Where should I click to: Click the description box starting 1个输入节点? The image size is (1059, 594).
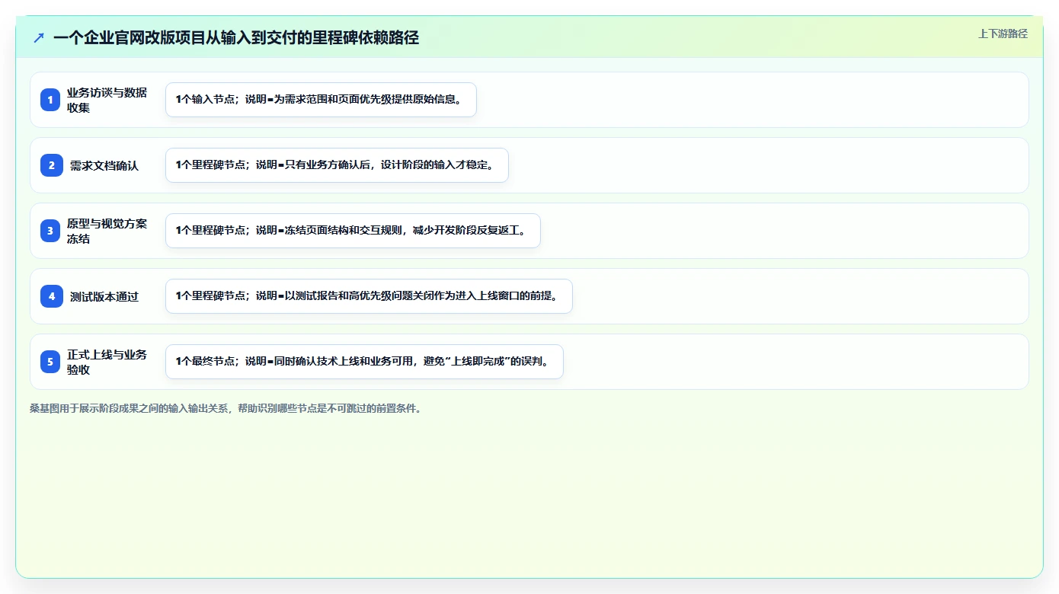click(x=321, y=100)
